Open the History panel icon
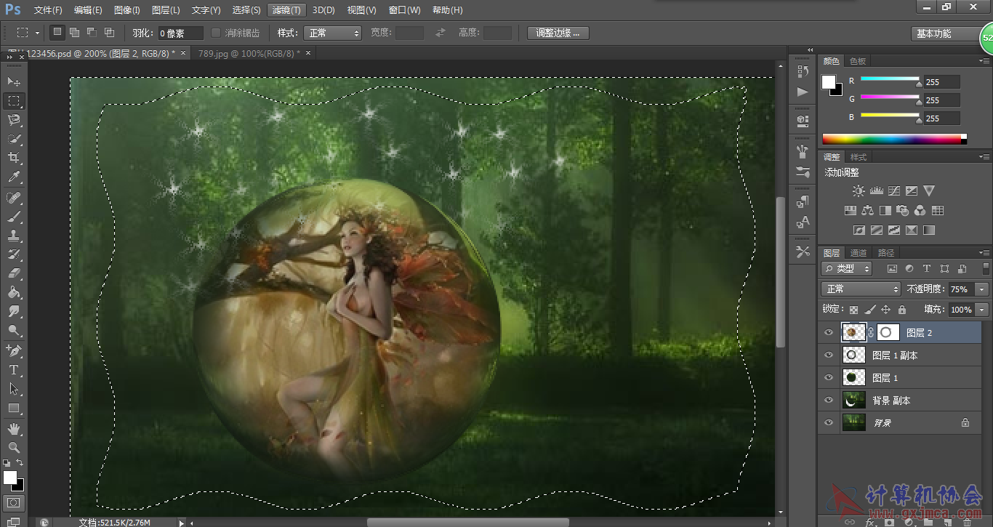The width and height of the screenshot is (993, 527). point(803,71)
